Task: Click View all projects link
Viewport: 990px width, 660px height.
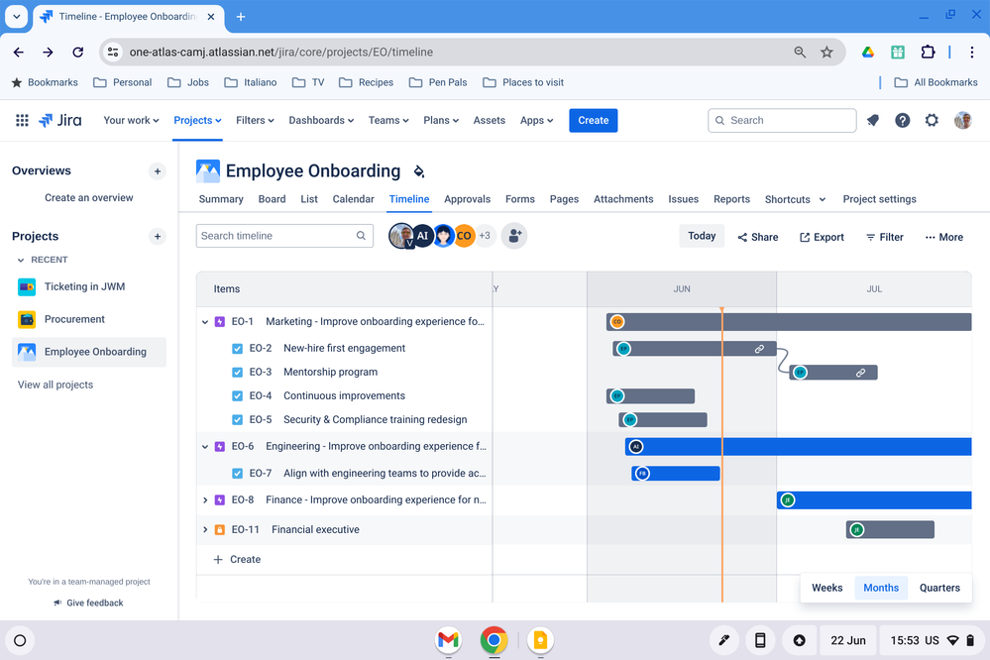Action: [x=55, y=385]
